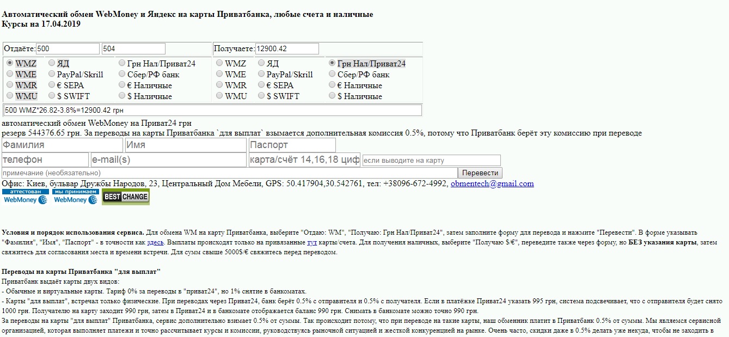Select WMZ in the give column
729x337 pixels.
click(10, 63)
